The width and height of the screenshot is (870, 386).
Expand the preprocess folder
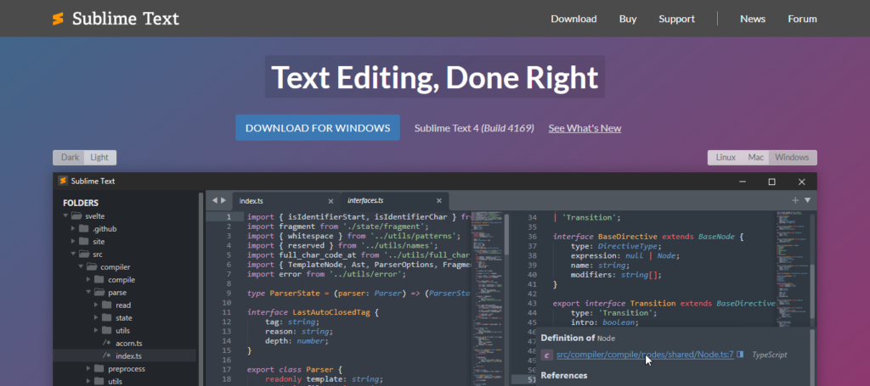(x=89, y=369)
